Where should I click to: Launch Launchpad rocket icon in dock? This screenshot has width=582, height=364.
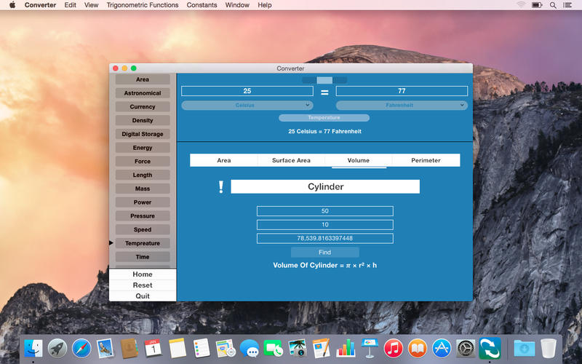coord(57,349)
